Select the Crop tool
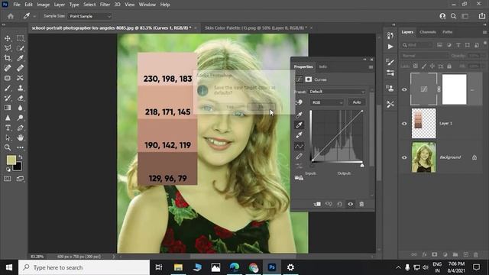 [8, 58]
